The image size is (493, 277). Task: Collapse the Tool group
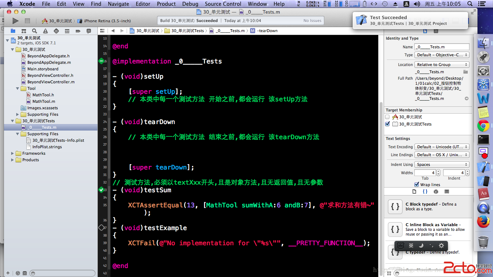pos(18,88)
